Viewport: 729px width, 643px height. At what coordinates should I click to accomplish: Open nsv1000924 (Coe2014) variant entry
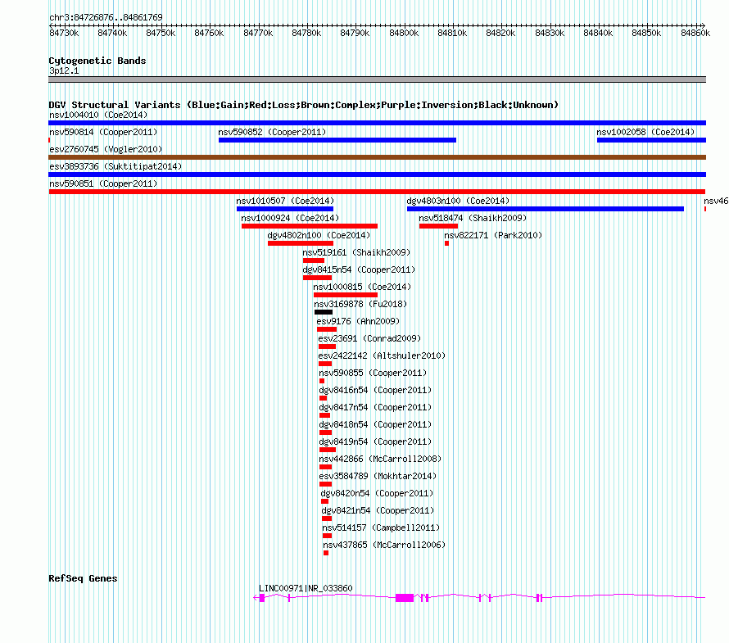pyautogui.click(x=290, y=218)
